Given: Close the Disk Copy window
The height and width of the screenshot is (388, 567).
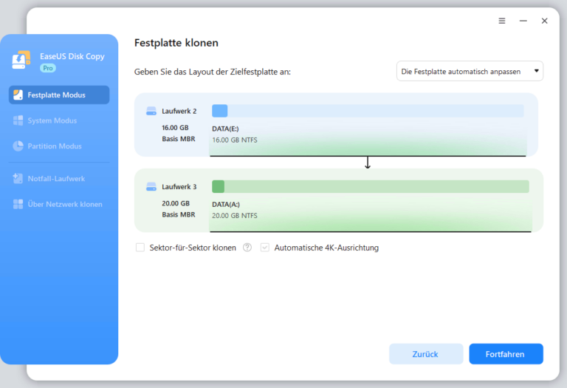Looking at the screenshot, I should coord(545,21).
